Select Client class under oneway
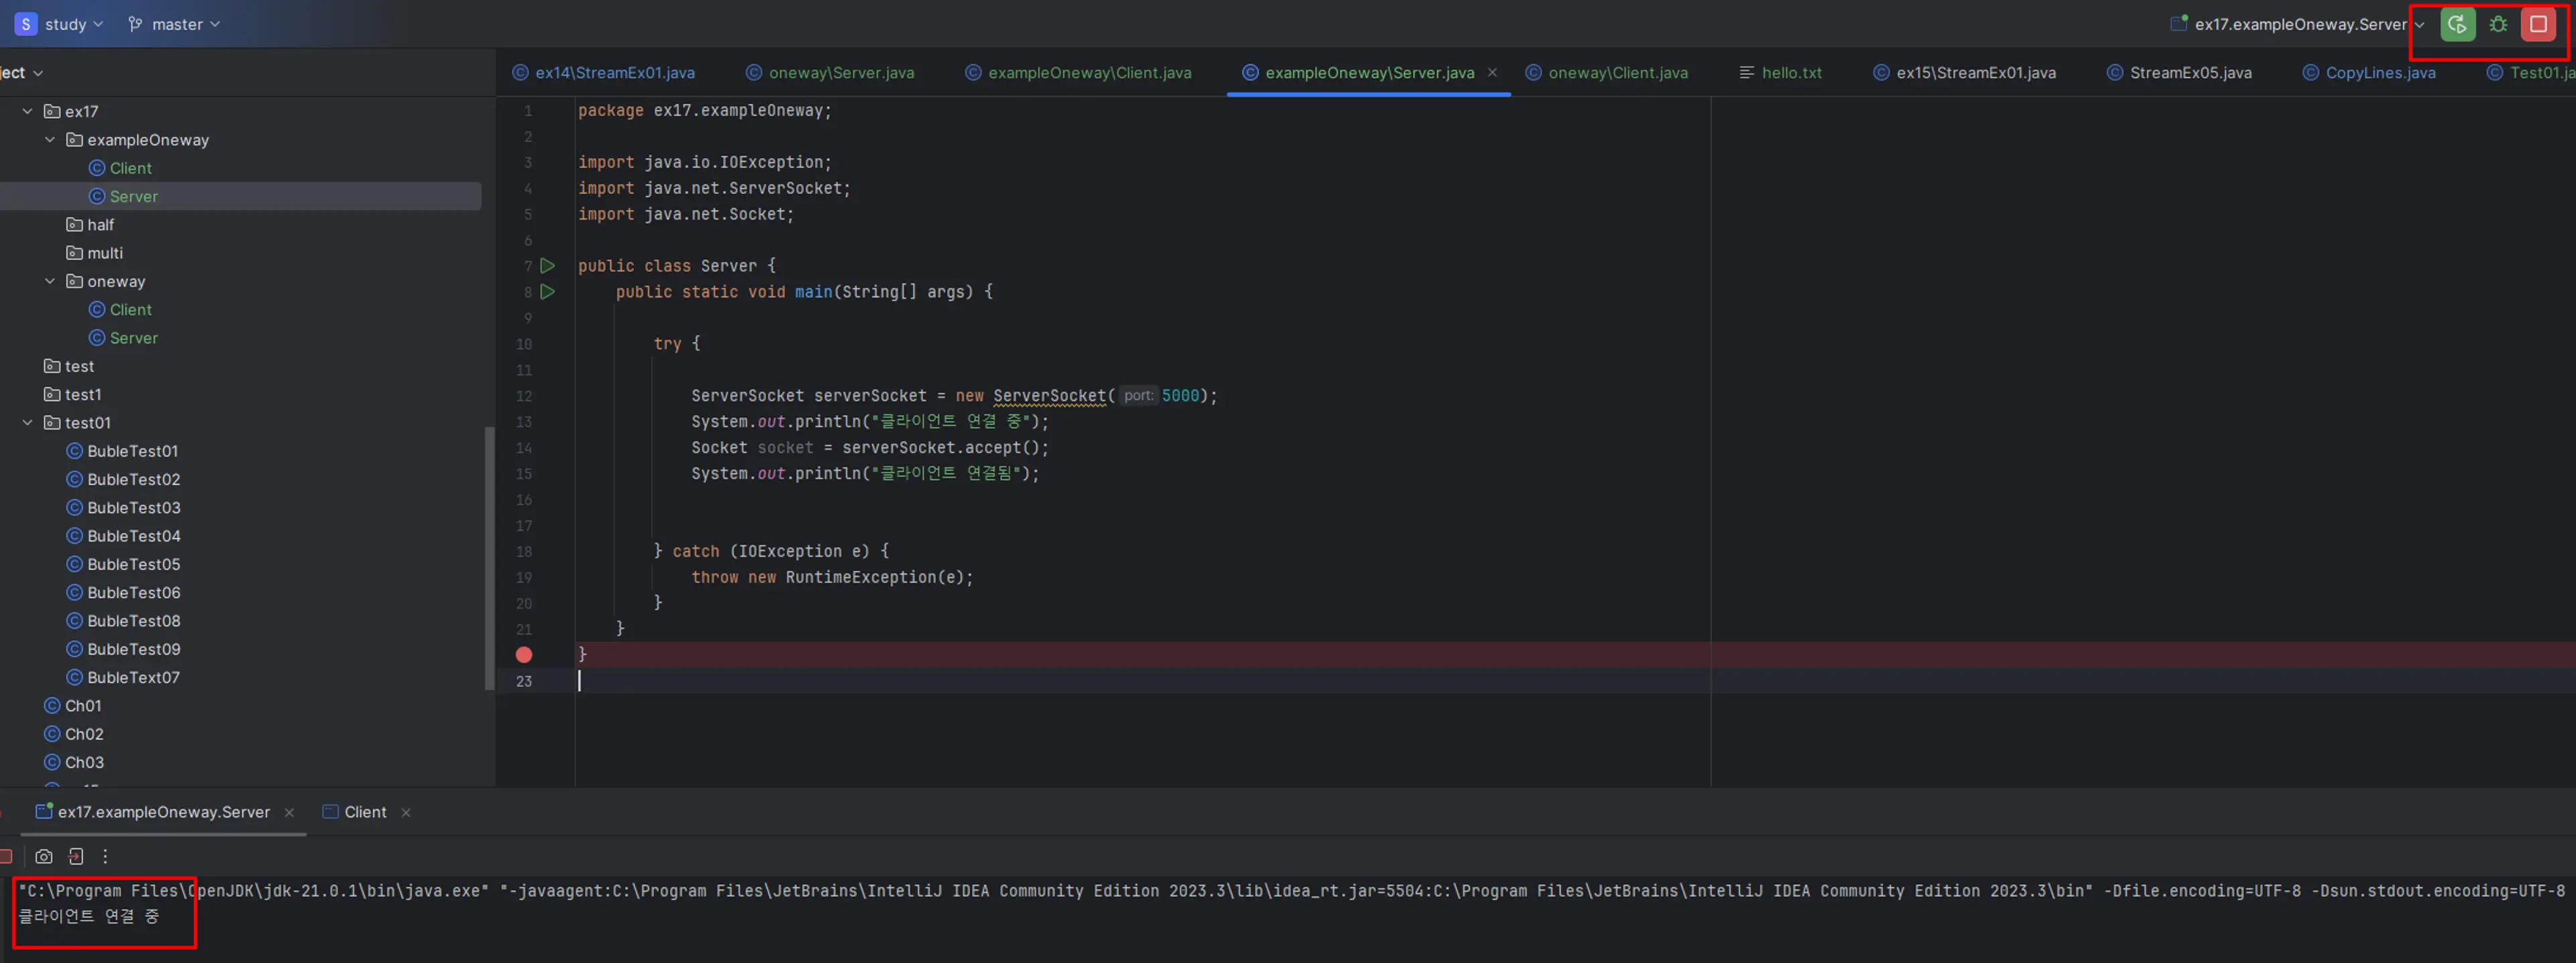 (x=120, y=310)
